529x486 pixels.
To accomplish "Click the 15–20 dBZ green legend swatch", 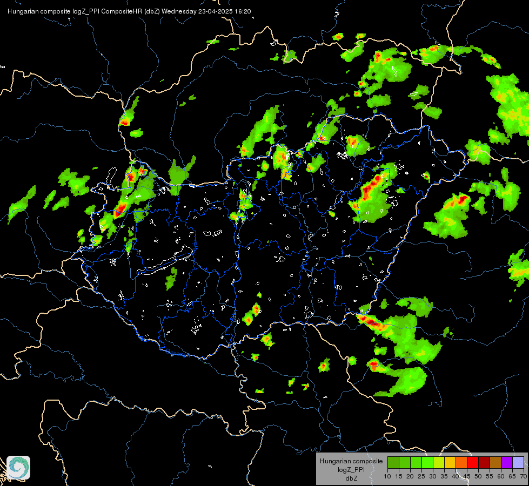I will point(405,462).
